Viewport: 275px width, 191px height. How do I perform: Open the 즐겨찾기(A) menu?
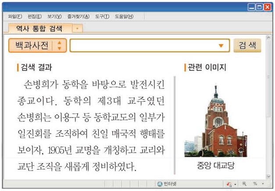point(78,17)
